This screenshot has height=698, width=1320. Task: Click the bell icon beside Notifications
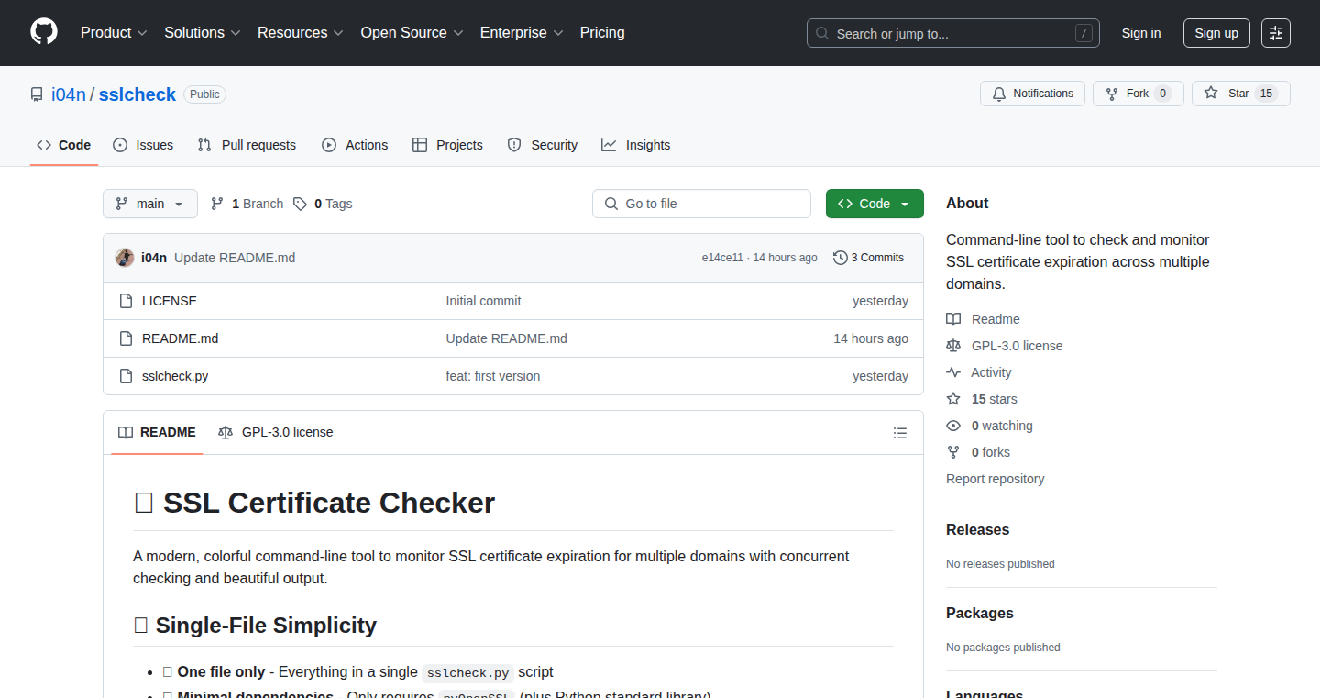pyautogui.click(x=998, y=94)
